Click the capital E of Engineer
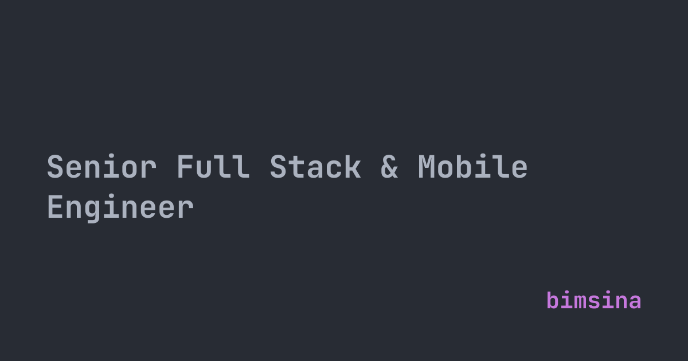688x361 pixels. click(x=55, y=207)
